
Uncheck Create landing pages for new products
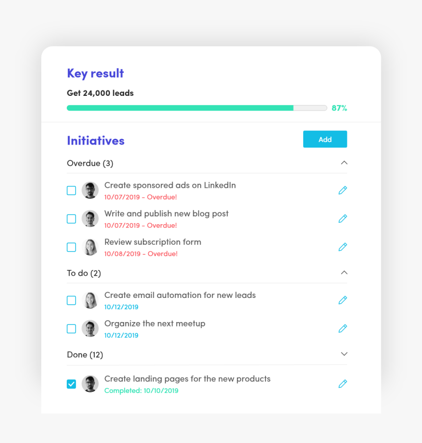point(71,384)
